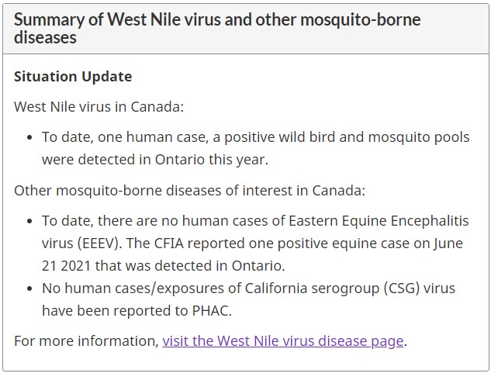Select the Situation Update subheading
The width and height of the screenshot is (491, 373).
click(73, 77)
